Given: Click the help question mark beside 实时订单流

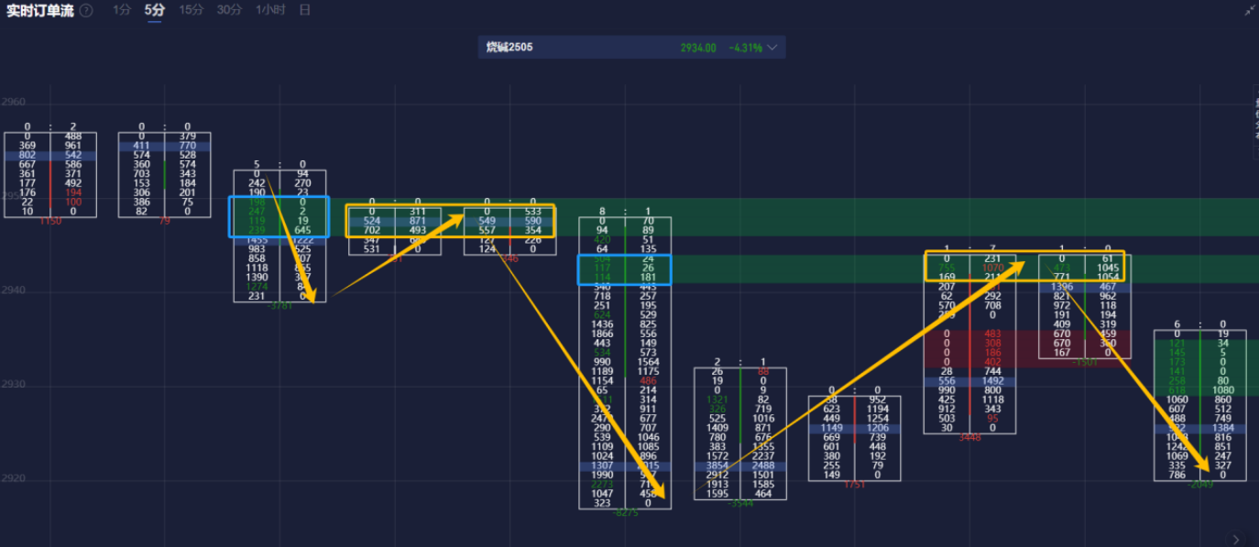Looking at the screenshot, I should tap(86, 10).
